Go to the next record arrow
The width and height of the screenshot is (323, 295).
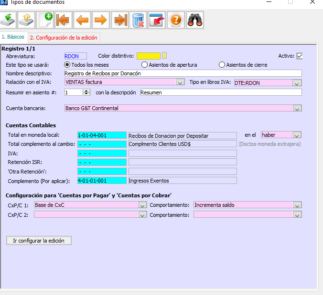click(x=101, y=20)
